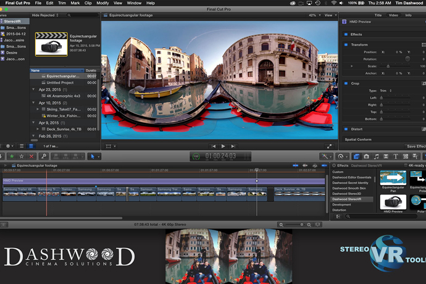426x284 pixels.
Task: Open the Music and Sound browser
Action: 376,156
